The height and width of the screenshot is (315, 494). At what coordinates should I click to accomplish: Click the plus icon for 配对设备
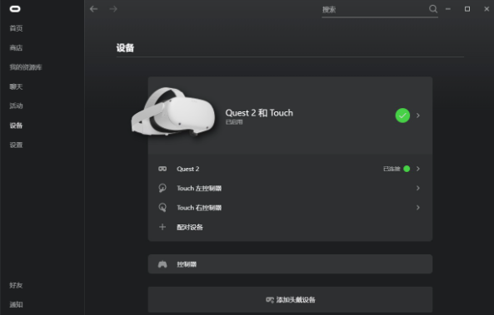[162, 227]
